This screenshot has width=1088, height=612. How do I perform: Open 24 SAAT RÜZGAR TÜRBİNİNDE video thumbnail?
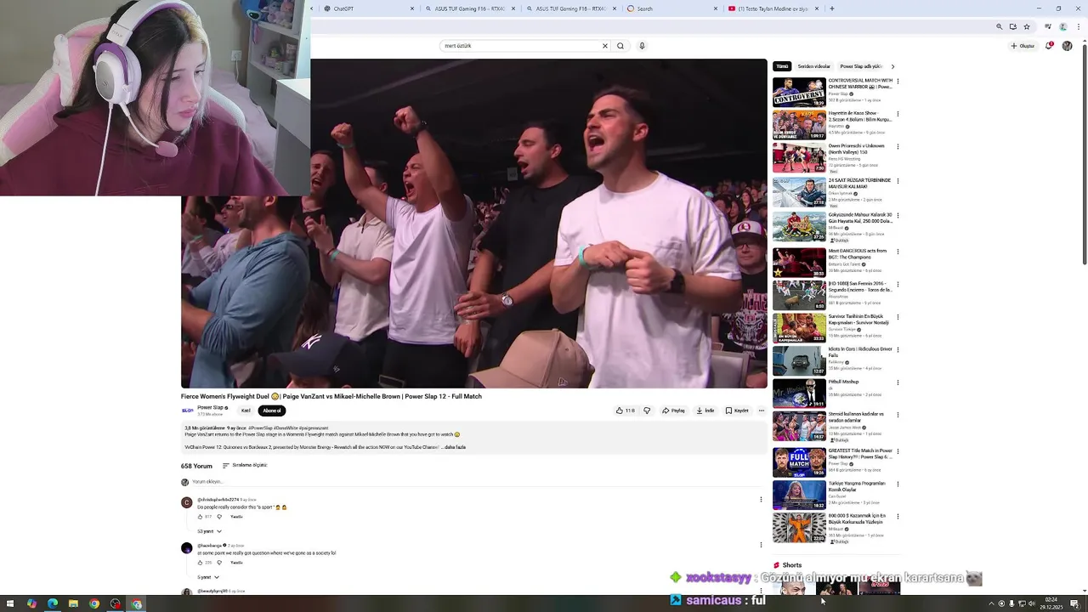[799, 192]
